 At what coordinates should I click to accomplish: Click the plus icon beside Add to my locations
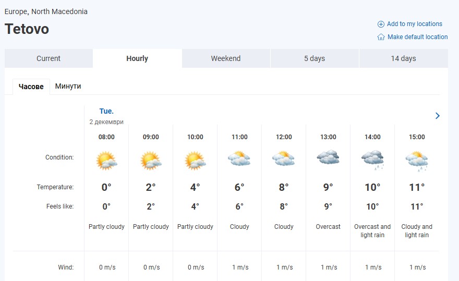[381, 24]
